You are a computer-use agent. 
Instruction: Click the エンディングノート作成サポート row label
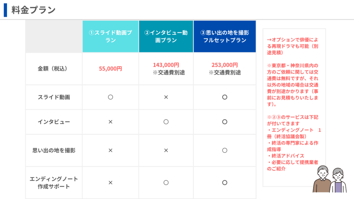[x=54, y=182]
